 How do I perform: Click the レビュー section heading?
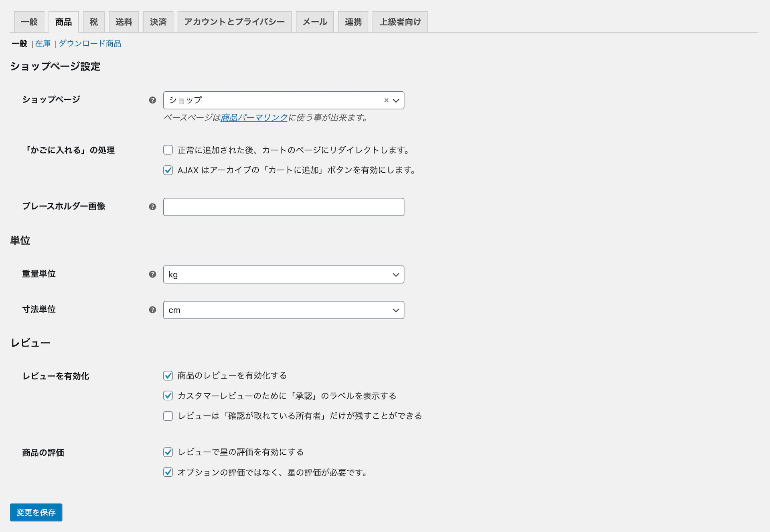click(x=30, y=343)
